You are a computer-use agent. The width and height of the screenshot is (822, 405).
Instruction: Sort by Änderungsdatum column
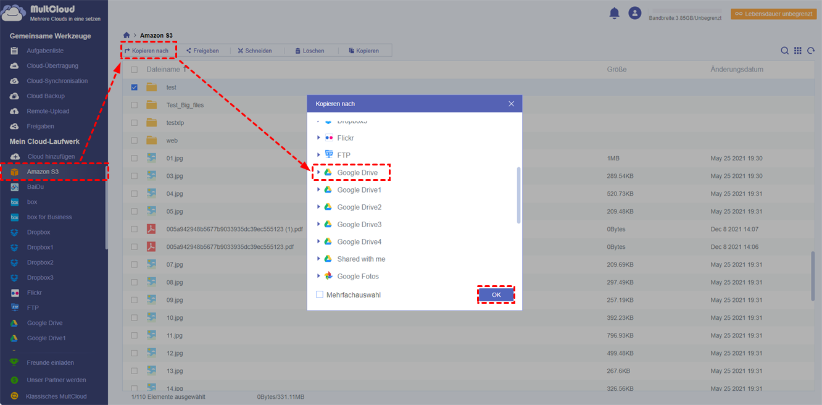click(737, 70)
